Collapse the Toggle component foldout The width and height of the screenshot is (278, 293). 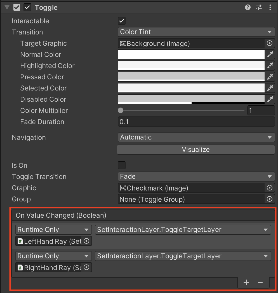[7, 8]
